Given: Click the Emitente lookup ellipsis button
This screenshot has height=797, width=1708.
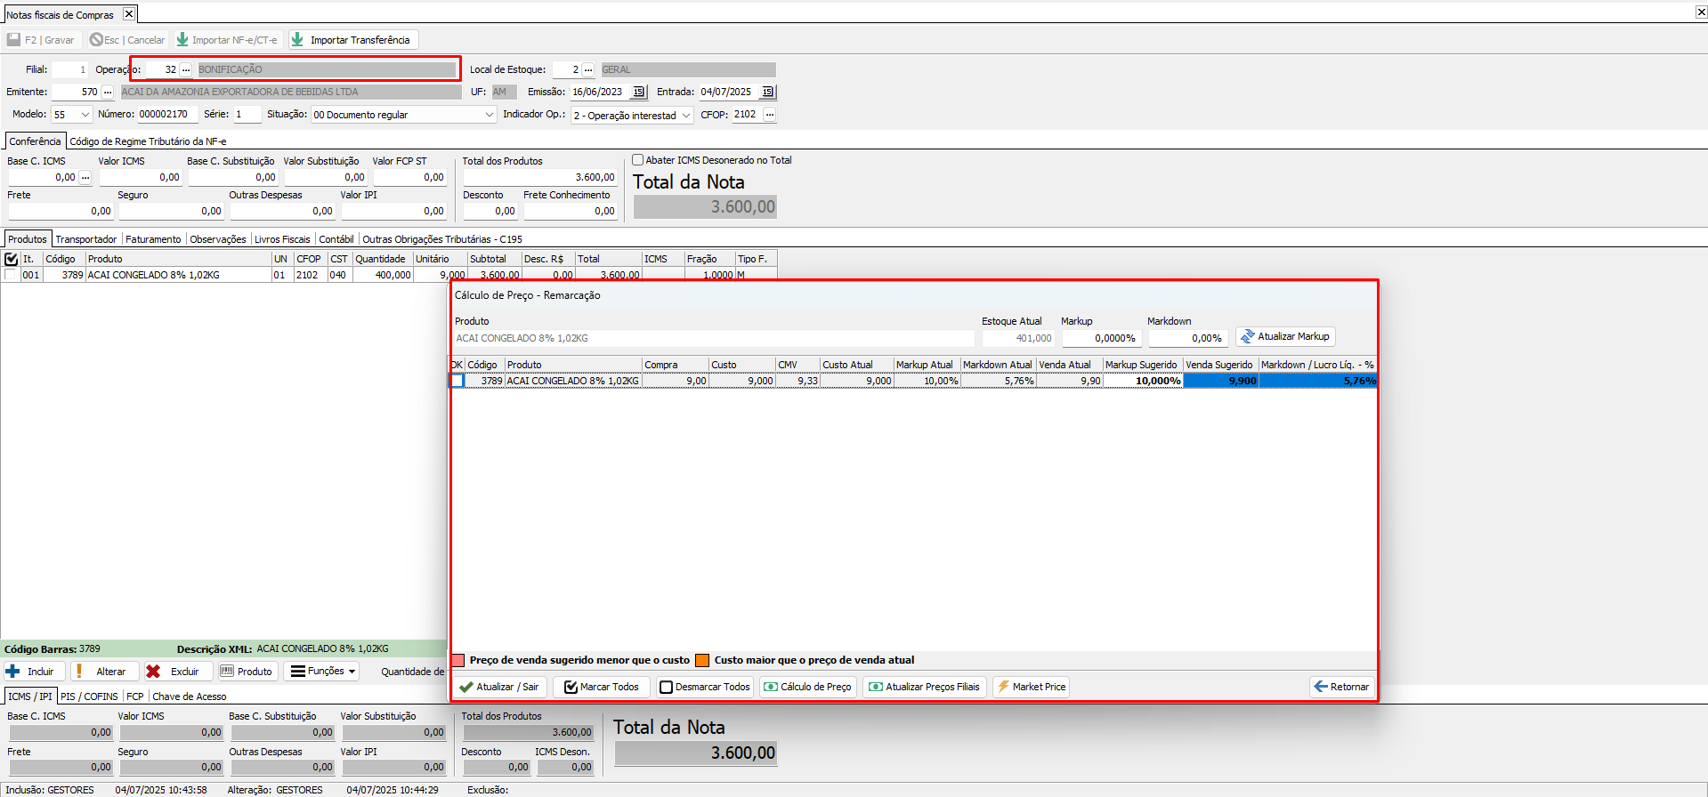Looking at the screenshot, I should (x=108, y=92).
